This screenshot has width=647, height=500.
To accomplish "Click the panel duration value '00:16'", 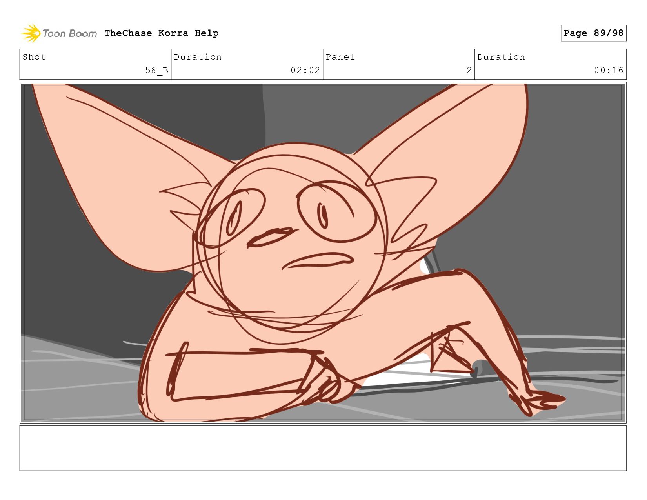I will (x=609, y=71).
